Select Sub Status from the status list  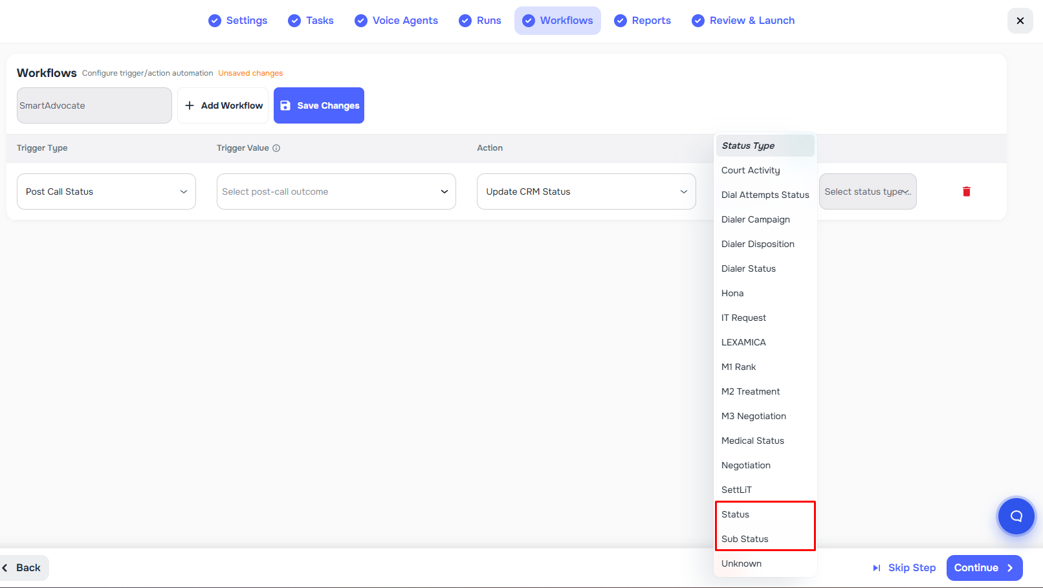745,539
